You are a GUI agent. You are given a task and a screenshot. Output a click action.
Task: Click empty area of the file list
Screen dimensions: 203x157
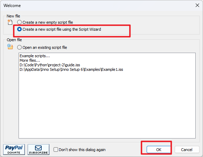(107, 105)
